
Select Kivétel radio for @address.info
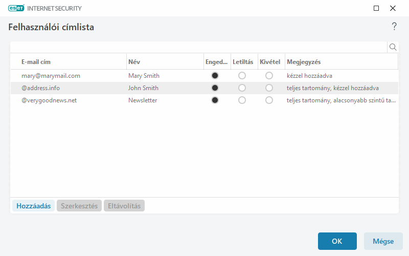point(269,88)
